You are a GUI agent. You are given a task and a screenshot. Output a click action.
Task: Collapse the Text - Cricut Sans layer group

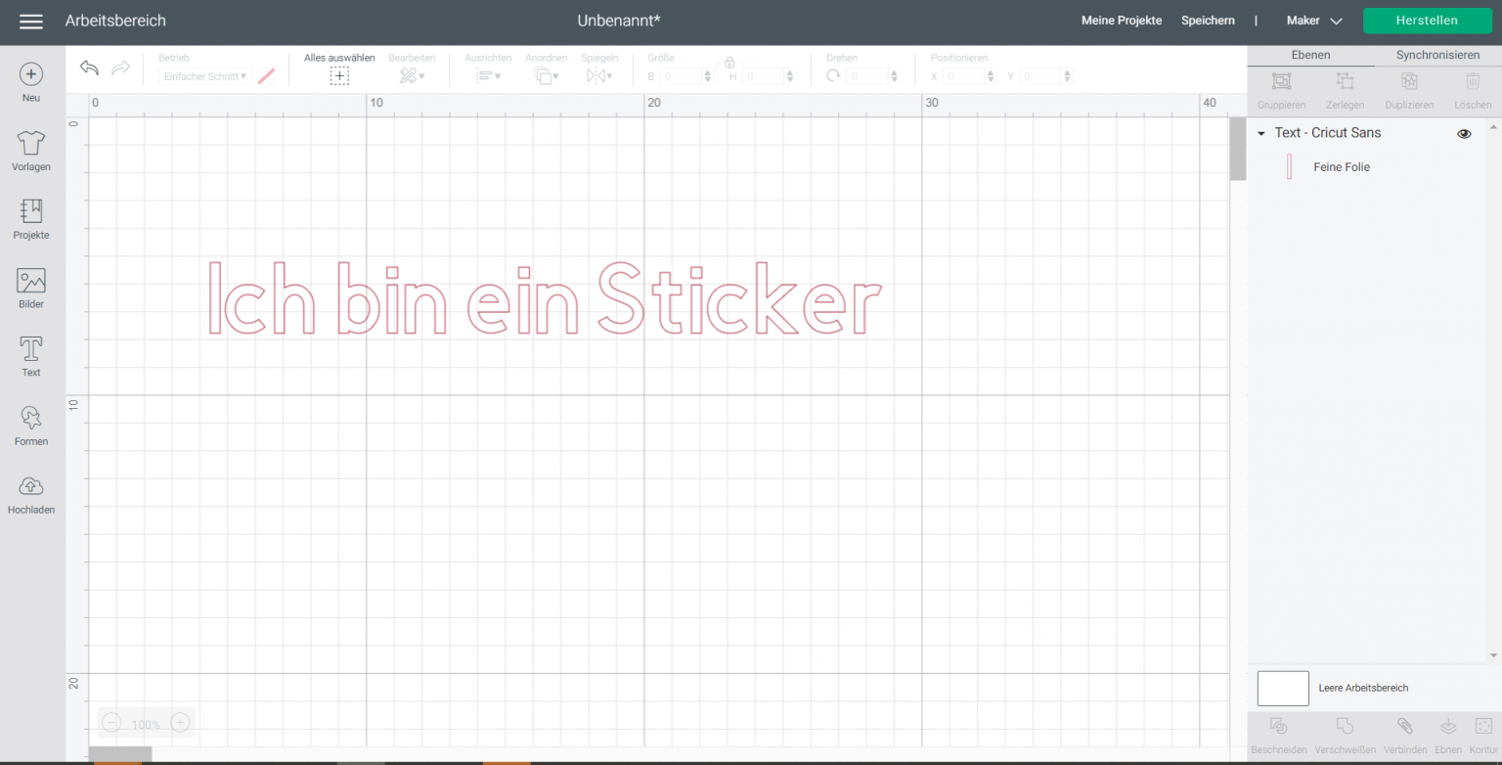coord(1261,132)
